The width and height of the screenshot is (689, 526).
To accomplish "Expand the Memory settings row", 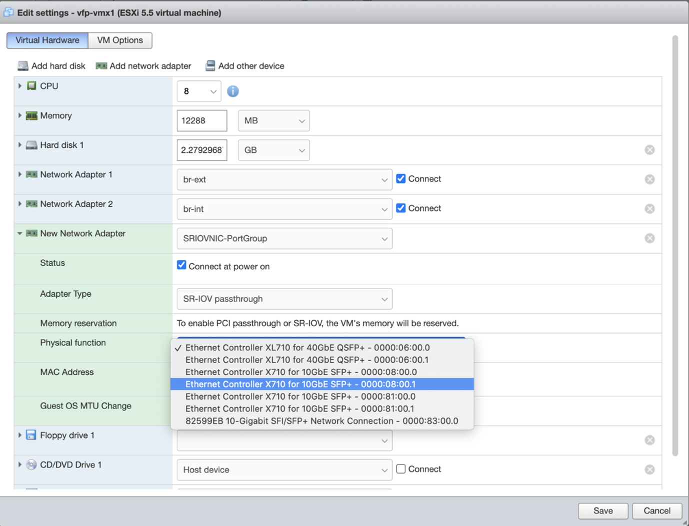I will [20, 115].
